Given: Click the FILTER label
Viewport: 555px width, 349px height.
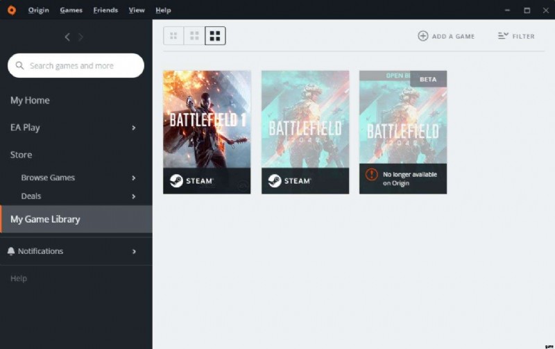Looking at the screenshot, I should click(524, 37).
